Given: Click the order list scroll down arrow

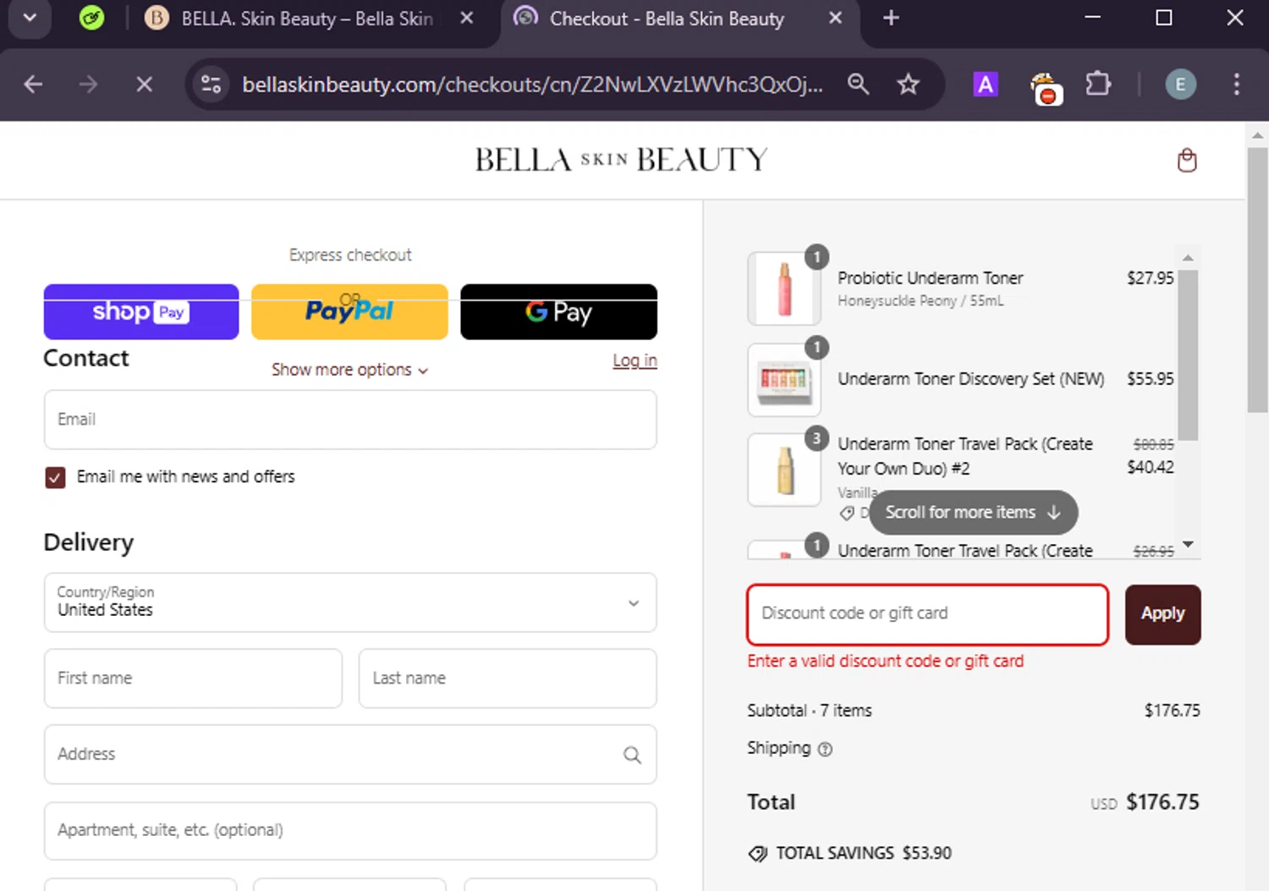Looking at the screenshot, I should (x=1188, y=544).
